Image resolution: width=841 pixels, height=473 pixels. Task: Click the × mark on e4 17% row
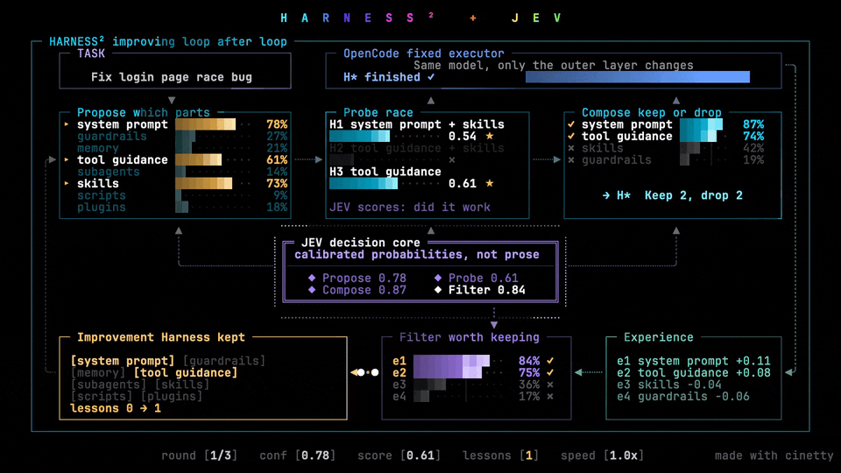tap(550, 396)
